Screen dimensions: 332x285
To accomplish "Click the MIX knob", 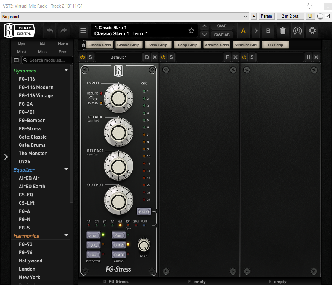I will click(144, 245).
